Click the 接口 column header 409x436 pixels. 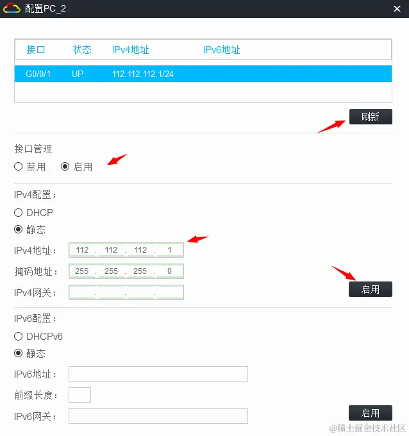[x=36, y=50]
